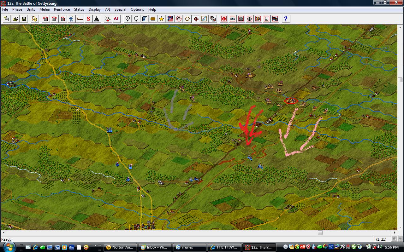Open the Special menu

(120, 9)
